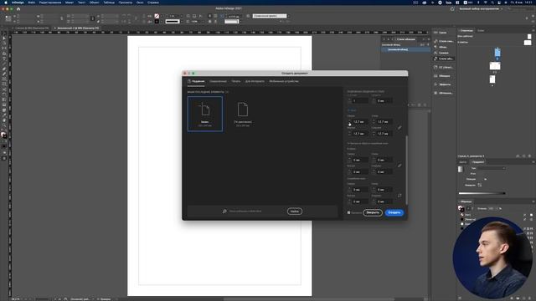This screenshot has height=301, width=536.
Task: Toggle the margins link chain icon
Action: tap(399, 128)
